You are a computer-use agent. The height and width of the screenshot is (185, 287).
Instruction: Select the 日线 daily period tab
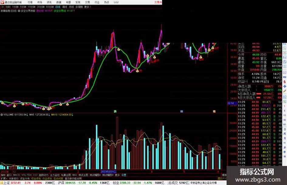point(58,7)
